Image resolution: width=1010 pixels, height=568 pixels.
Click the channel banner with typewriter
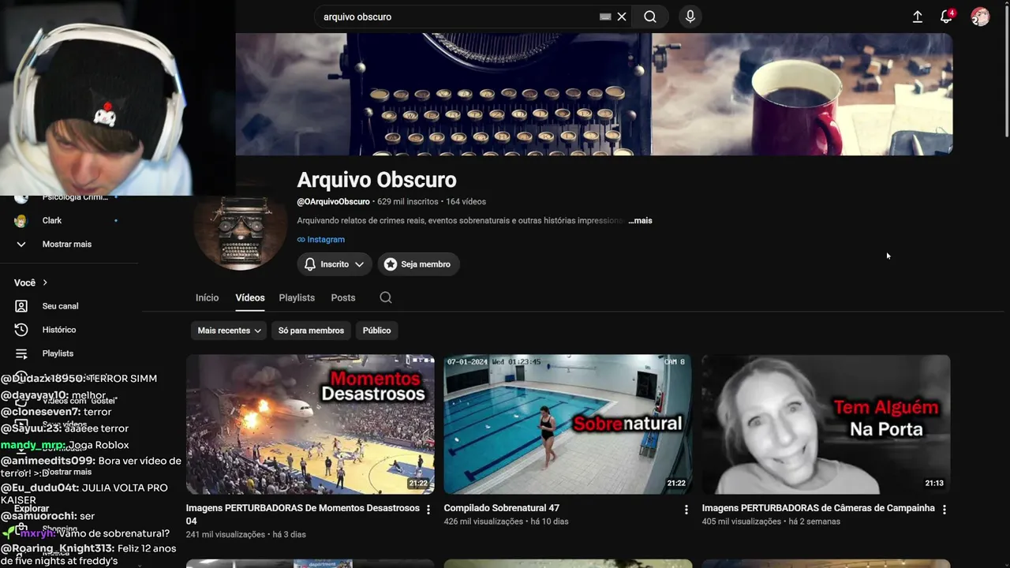(594, 94)
